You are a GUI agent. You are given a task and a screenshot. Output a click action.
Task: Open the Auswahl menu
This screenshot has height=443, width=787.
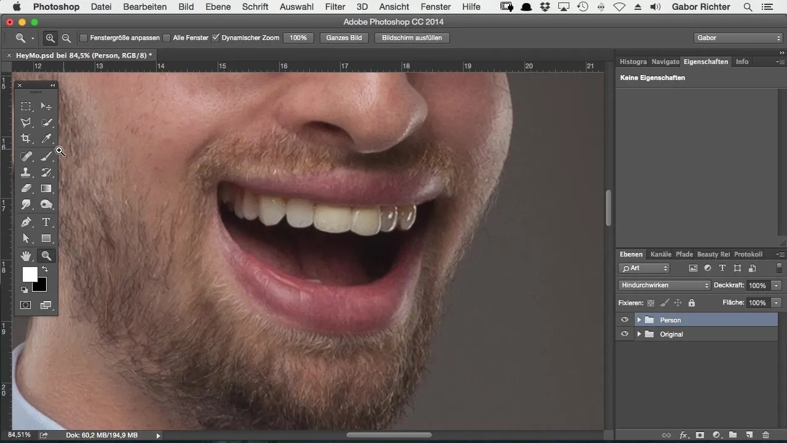click(x=296, y=7)
